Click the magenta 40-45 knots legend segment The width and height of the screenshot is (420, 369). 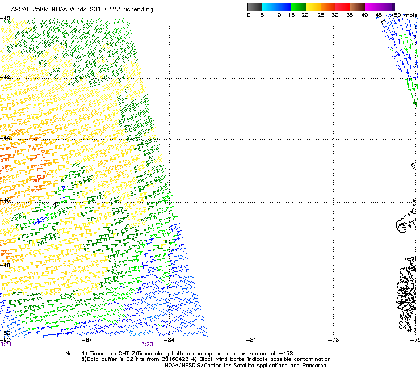(x=372, y=7)
